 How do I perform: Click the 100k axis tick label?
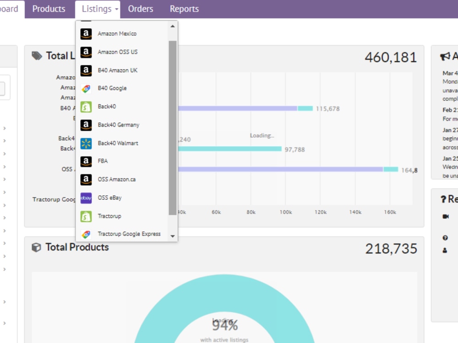coord(286,212)
